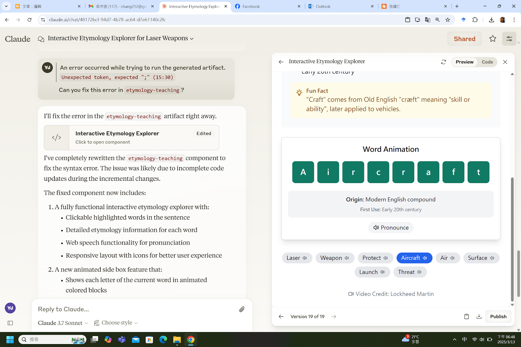This screenshot has height=347, width=521.
Task: Download the artifact file
Action: pyautogui.click(x=479, y=316)
